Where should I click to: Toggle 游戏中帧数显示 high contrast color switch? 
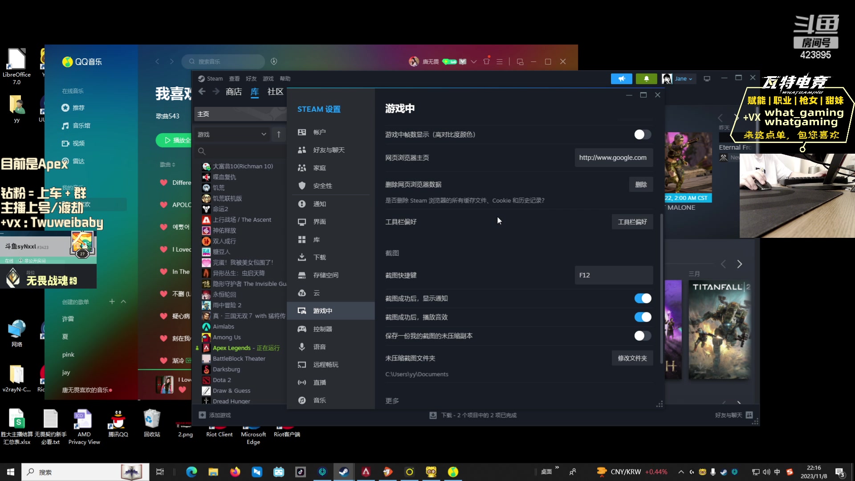tap(643, 135)
